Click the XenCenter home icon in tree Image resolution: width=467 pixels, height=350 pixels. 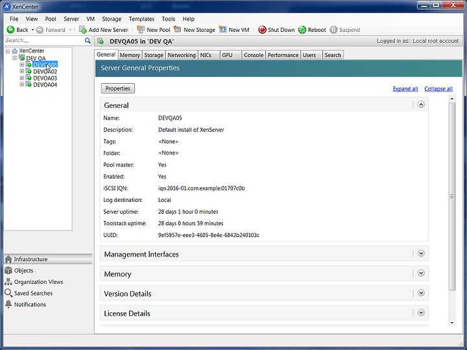click(14, 51)
